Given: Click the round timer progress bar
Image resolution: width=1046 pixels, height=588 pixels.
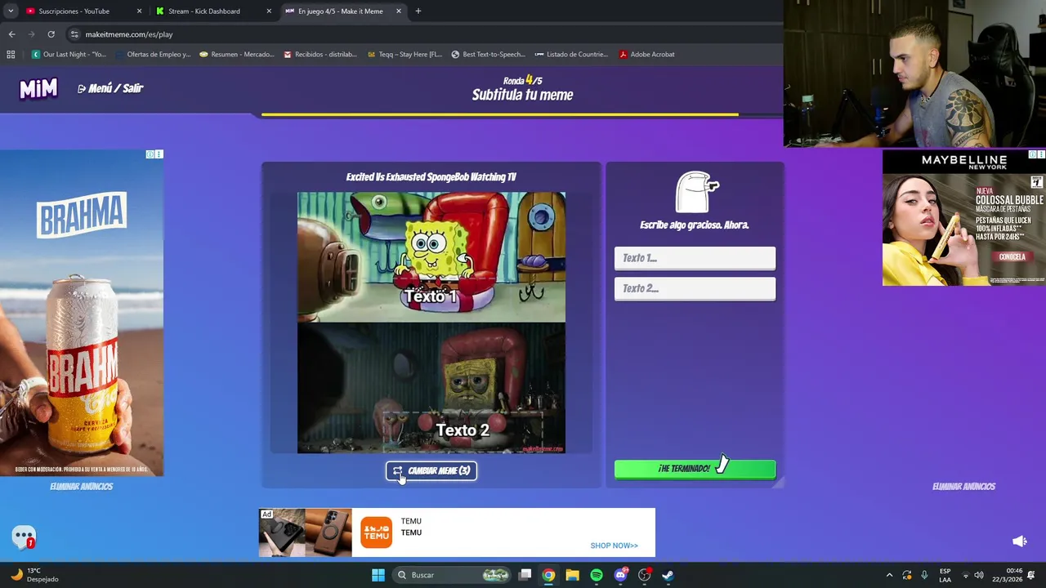Looking at the screenshot, I should (522, 114).
